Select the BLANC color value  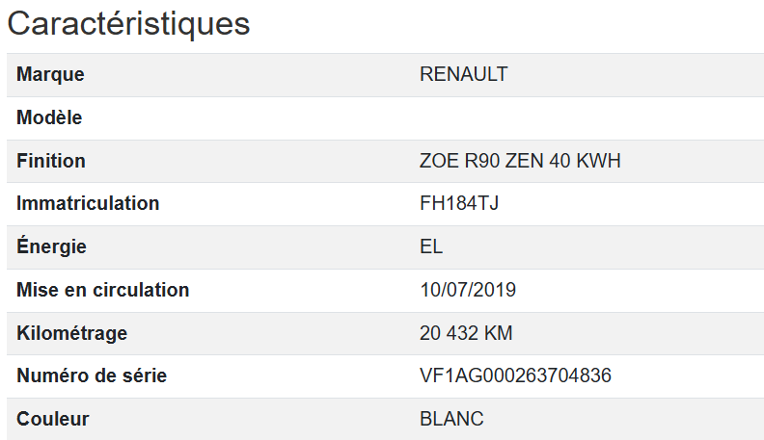point(451,420)
